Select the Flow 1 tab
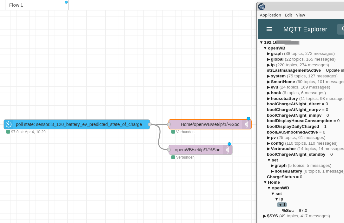Viewport: 344px width, 223px height. pos(16,5)
